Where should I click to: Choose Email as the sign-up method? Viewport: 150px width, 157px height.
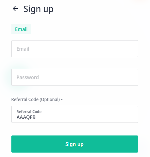[x=21, y=29]
